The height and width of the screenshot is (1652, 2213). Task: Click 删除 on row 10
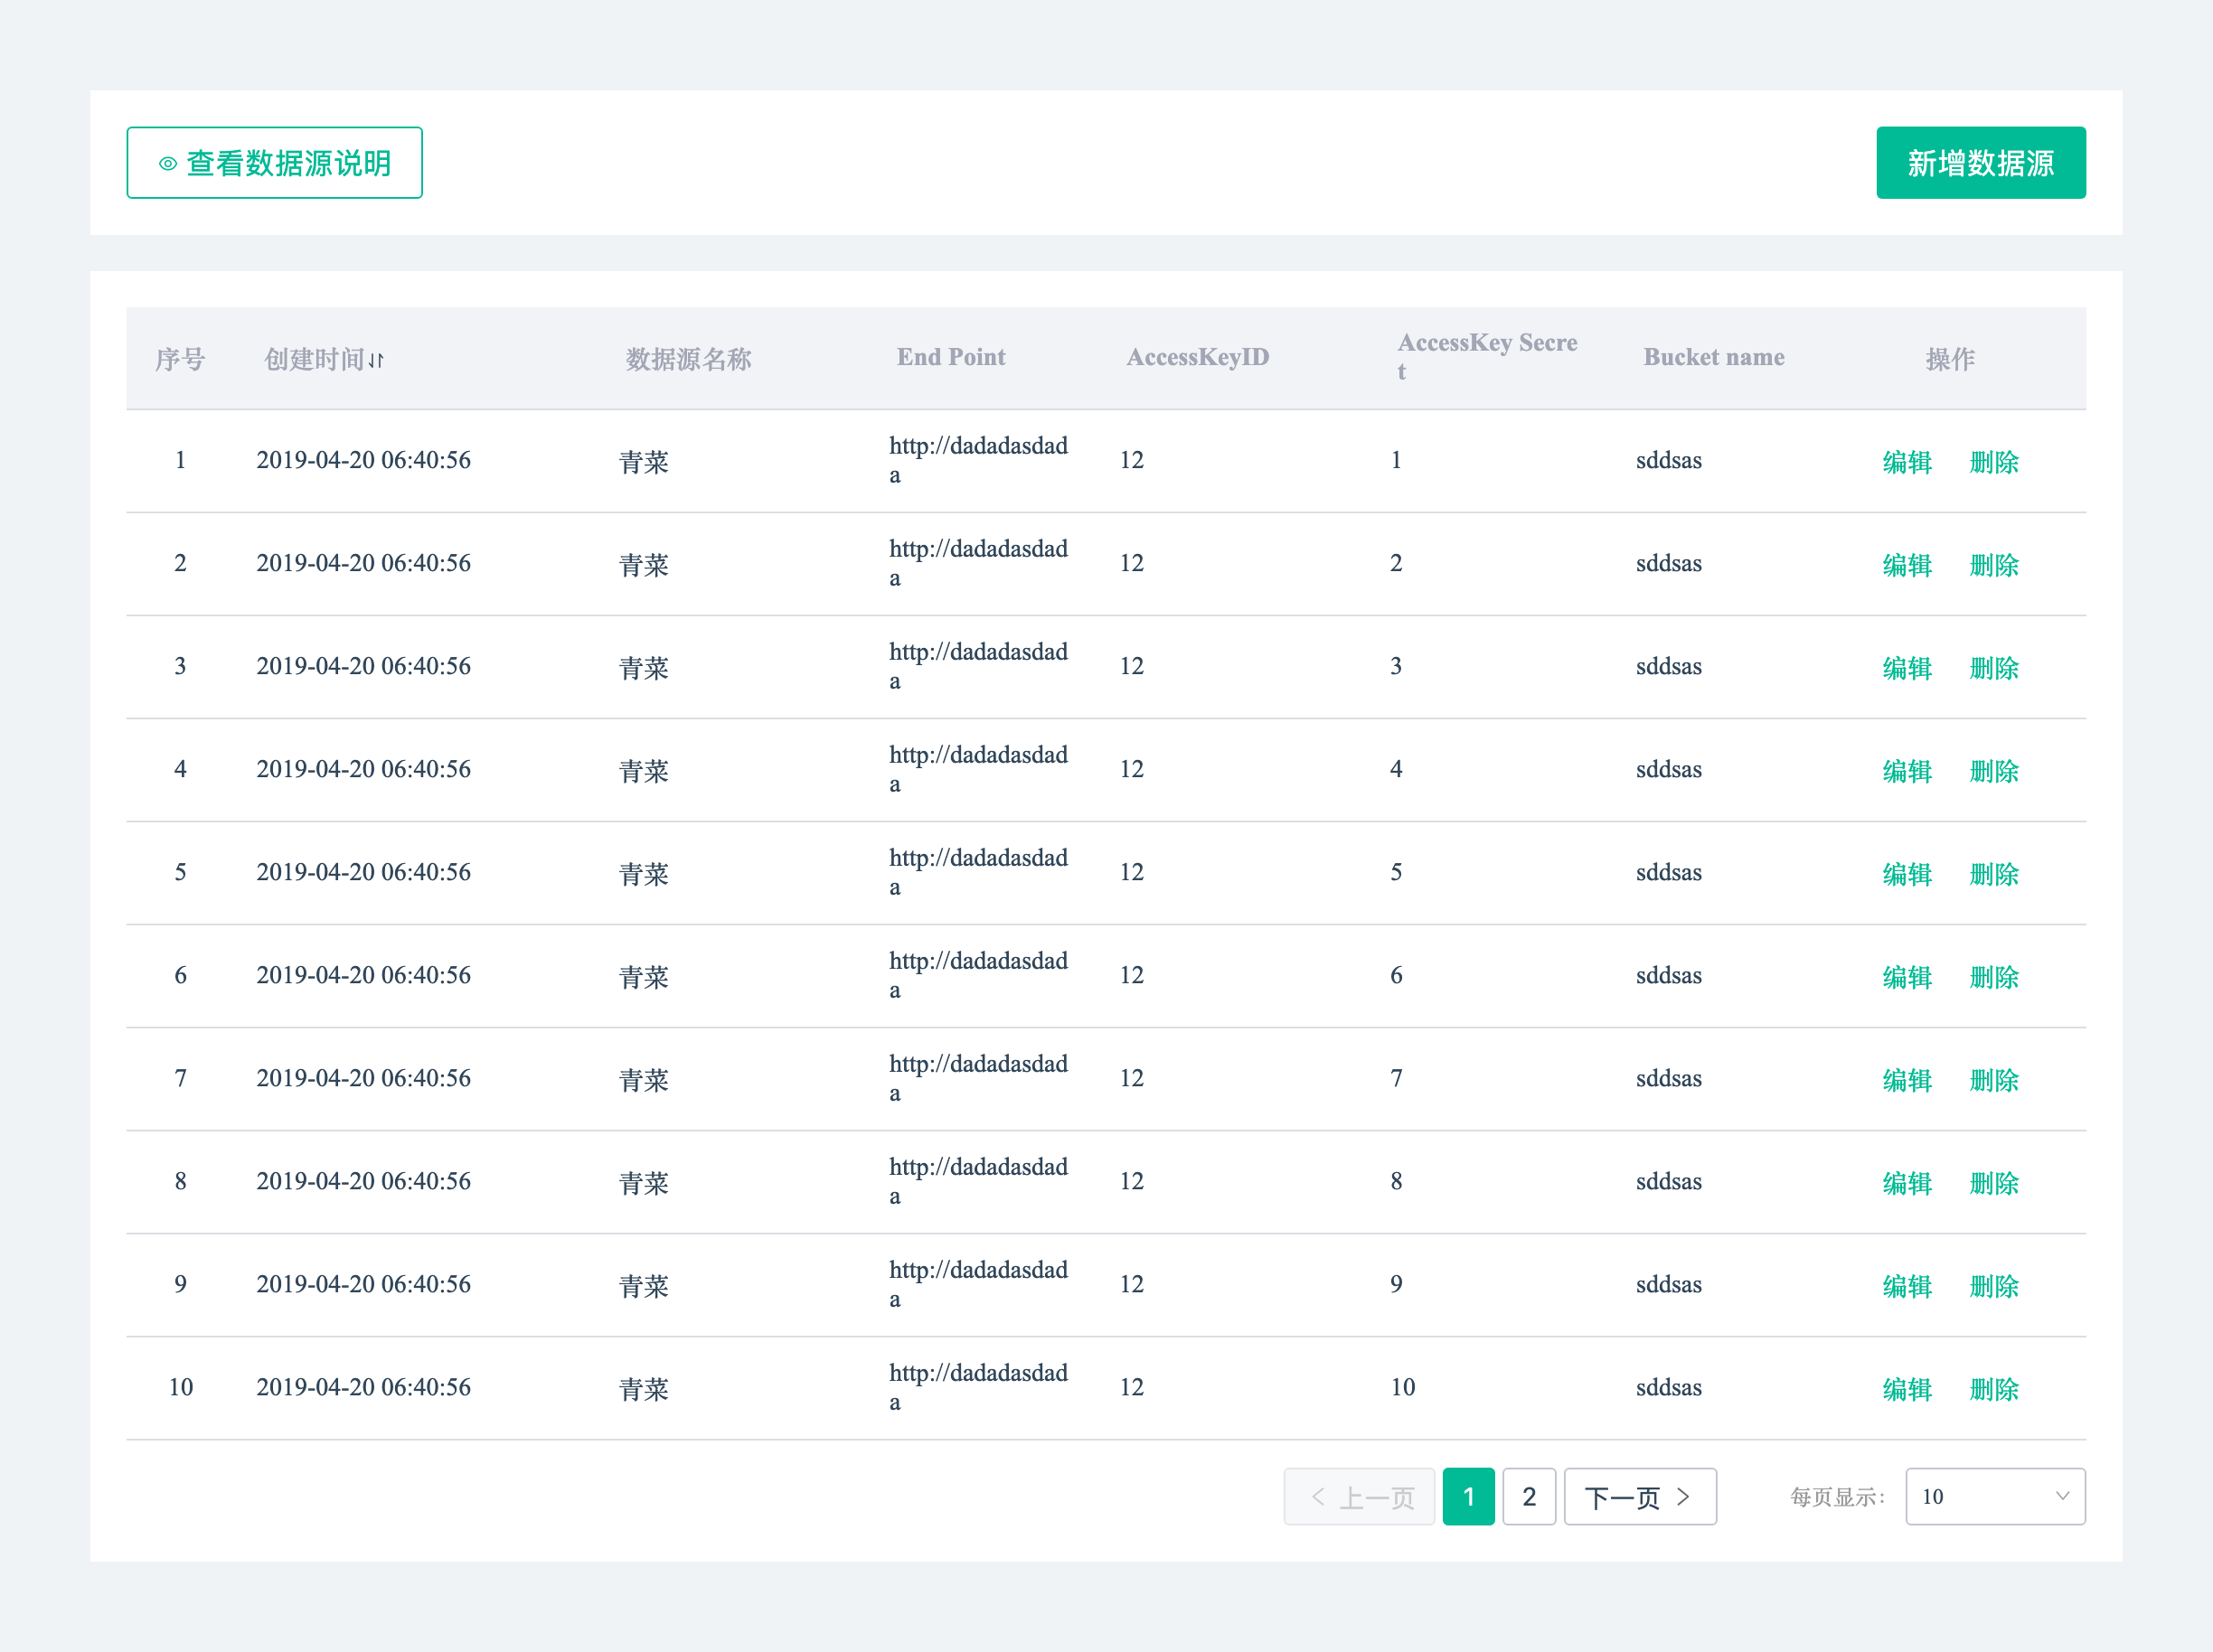pyautogui.click(x=1995, y=1389)
